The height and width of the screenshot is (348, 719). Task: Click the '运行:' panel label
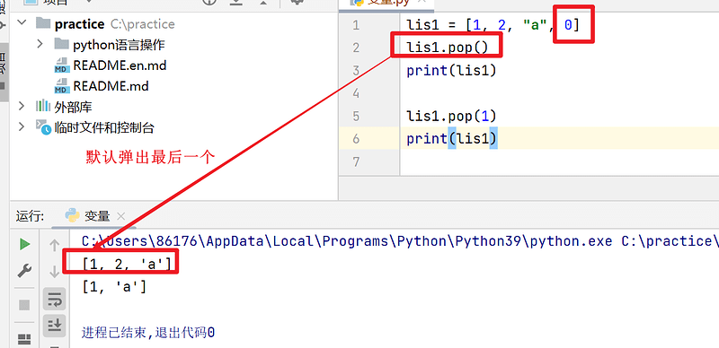point(30,216)
